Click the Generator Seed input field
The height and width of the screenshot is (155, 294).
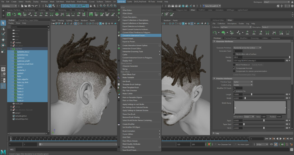pyautogui.click(x=238, y=51)
